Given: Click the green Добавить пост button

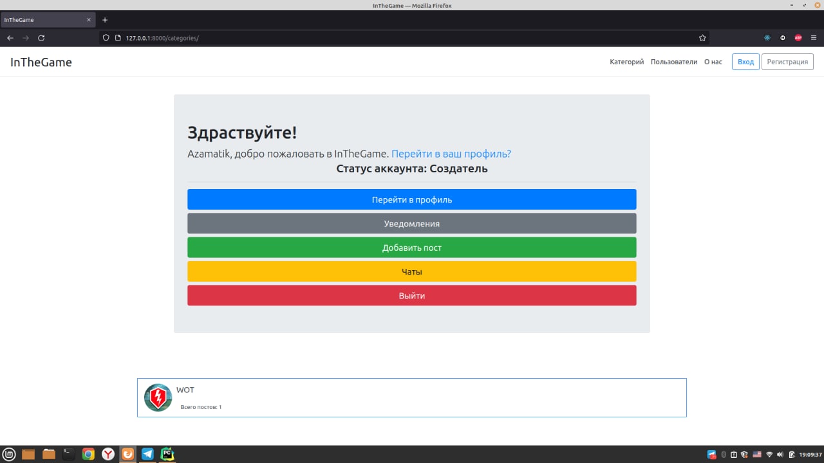Looking at the screenshot, I should pos(412,248).
